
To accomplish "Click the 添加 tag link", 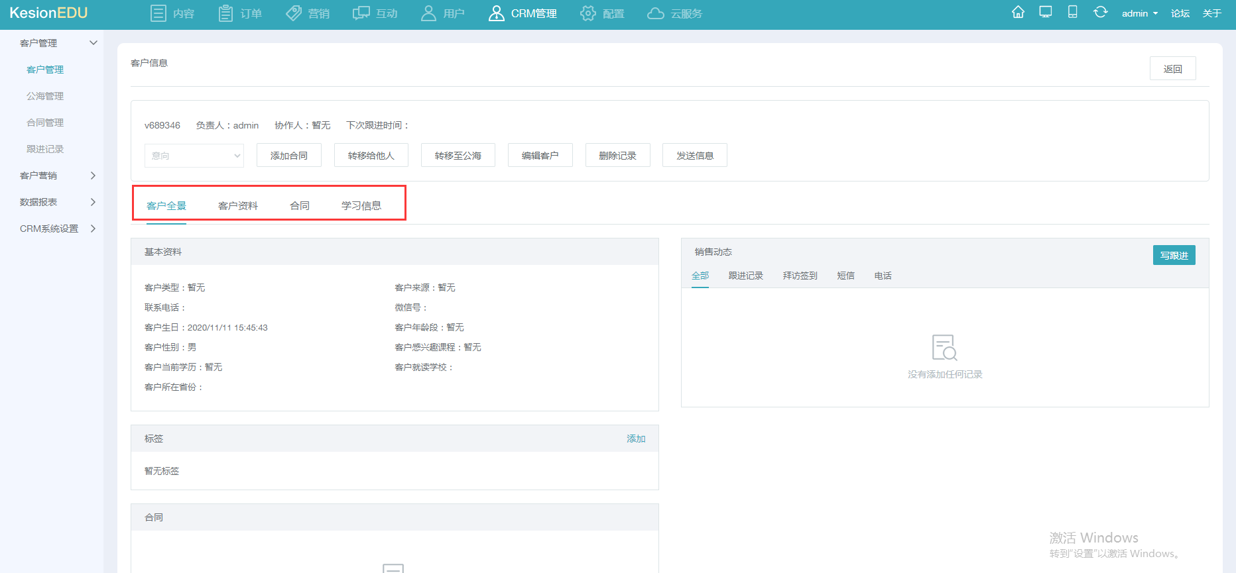I will [x=636, y=439].
